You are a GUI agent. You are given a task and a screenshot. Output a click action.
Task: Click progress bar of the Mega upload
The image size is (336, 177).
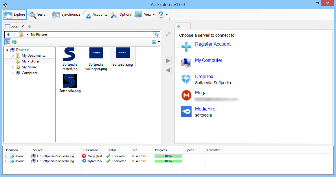click(168, 156)
